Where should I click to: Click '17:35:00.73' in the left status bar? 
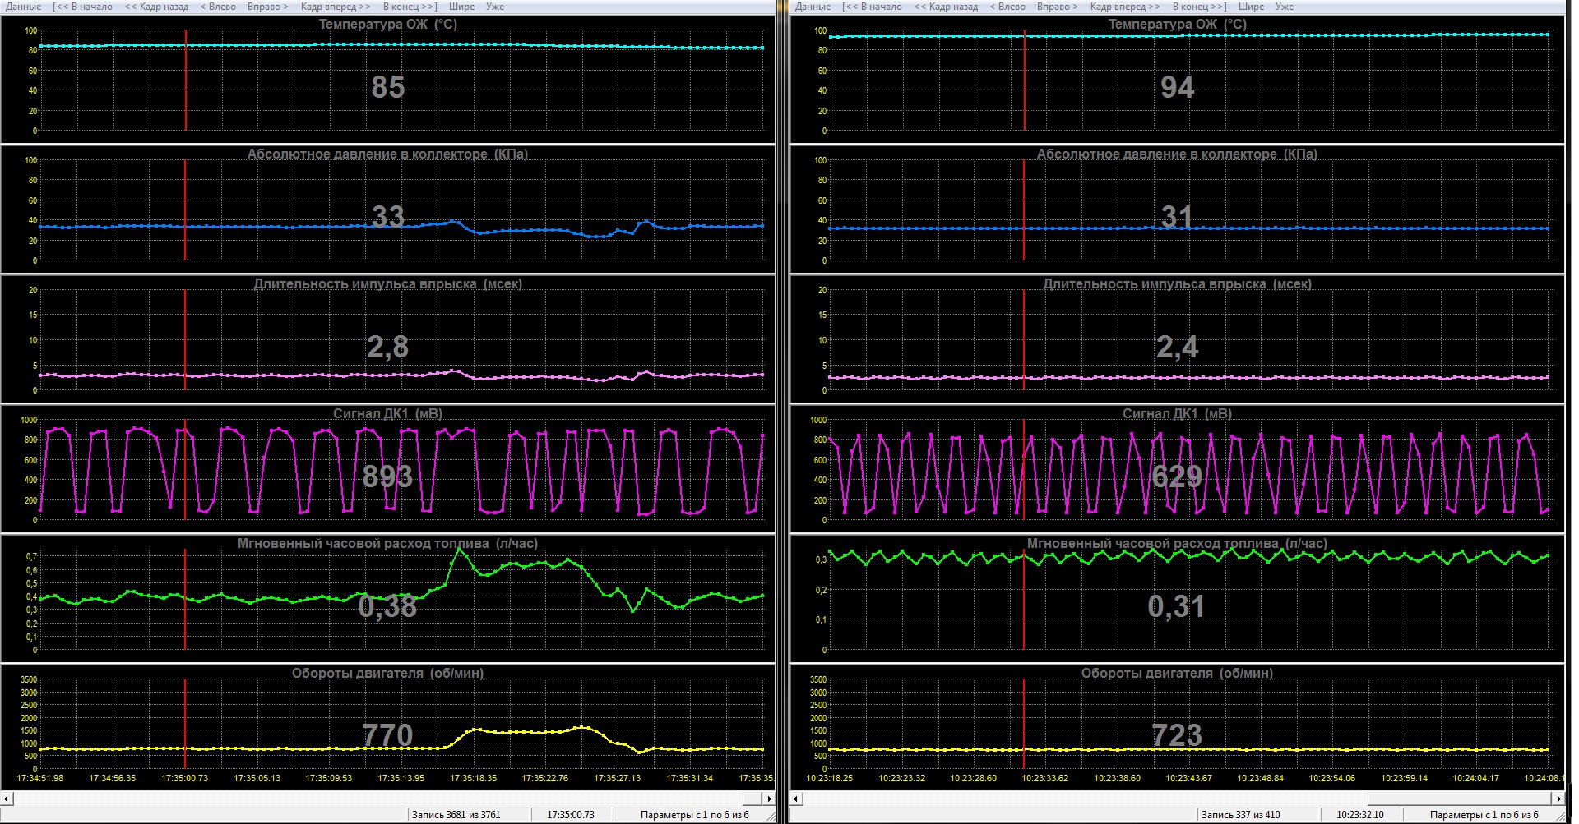(x=571, y=815)
